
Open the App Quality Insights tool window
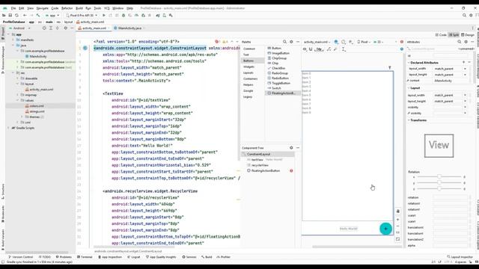[162, 257]
